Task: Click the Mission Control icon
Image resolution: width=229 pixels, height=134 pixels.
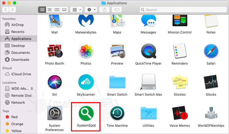Action: (180, 20)
